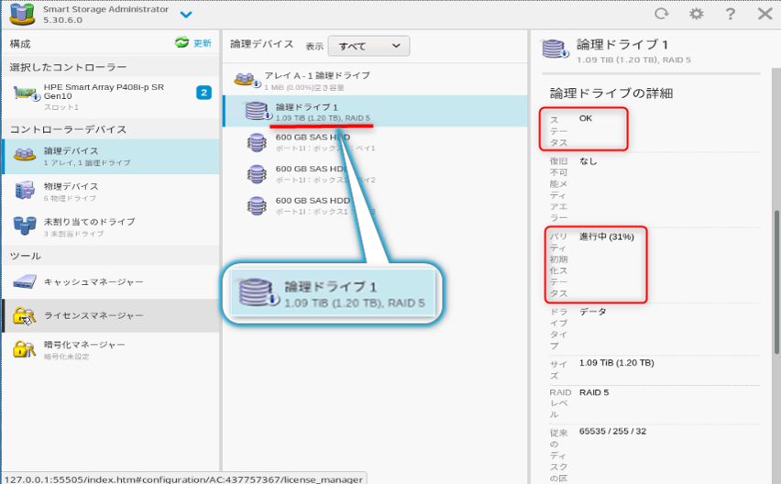Click the controller alert badge showing 2
The height and width of the screenshot is (484, 781).
coord(203,93)
